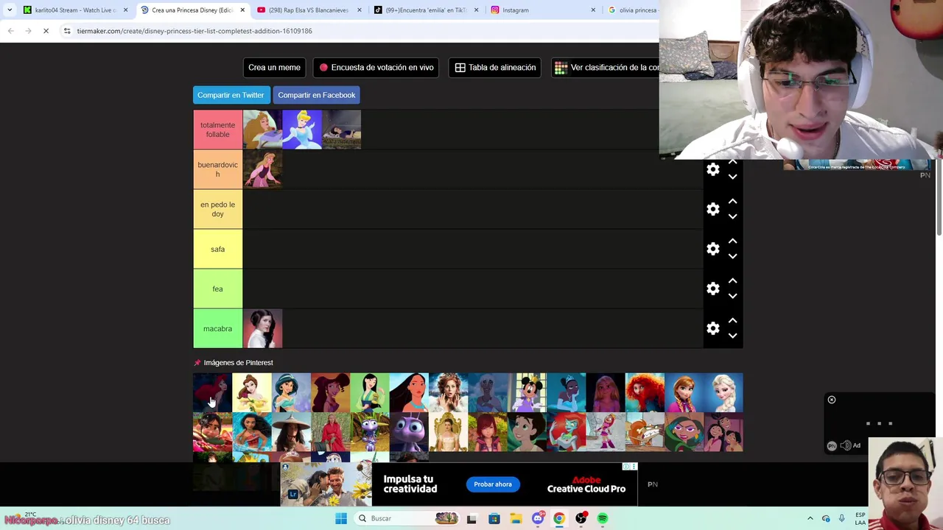The image size is (943, 530).
Task: Move safa row down with arrow
Action: click(x=732, y=256)
